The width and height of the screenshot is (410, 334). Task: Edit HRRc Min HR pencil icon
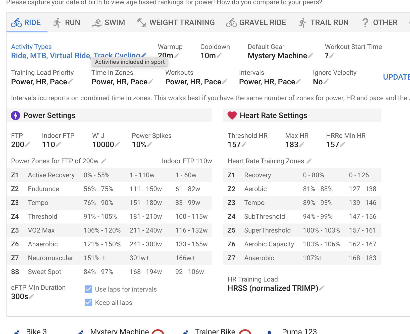click(x=342, y=144)
